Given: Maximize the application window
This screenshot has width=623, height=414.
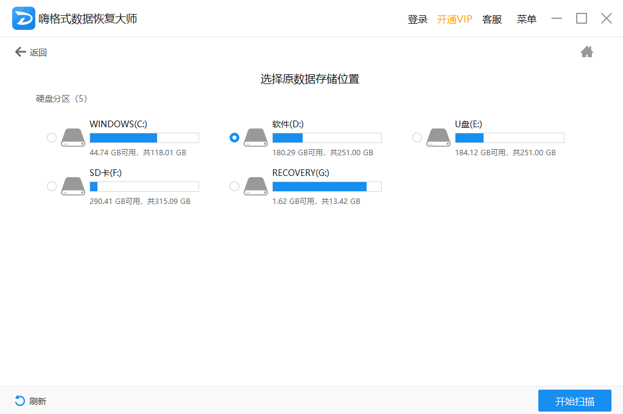Looking at the screenshot, I should pos(581,18).
